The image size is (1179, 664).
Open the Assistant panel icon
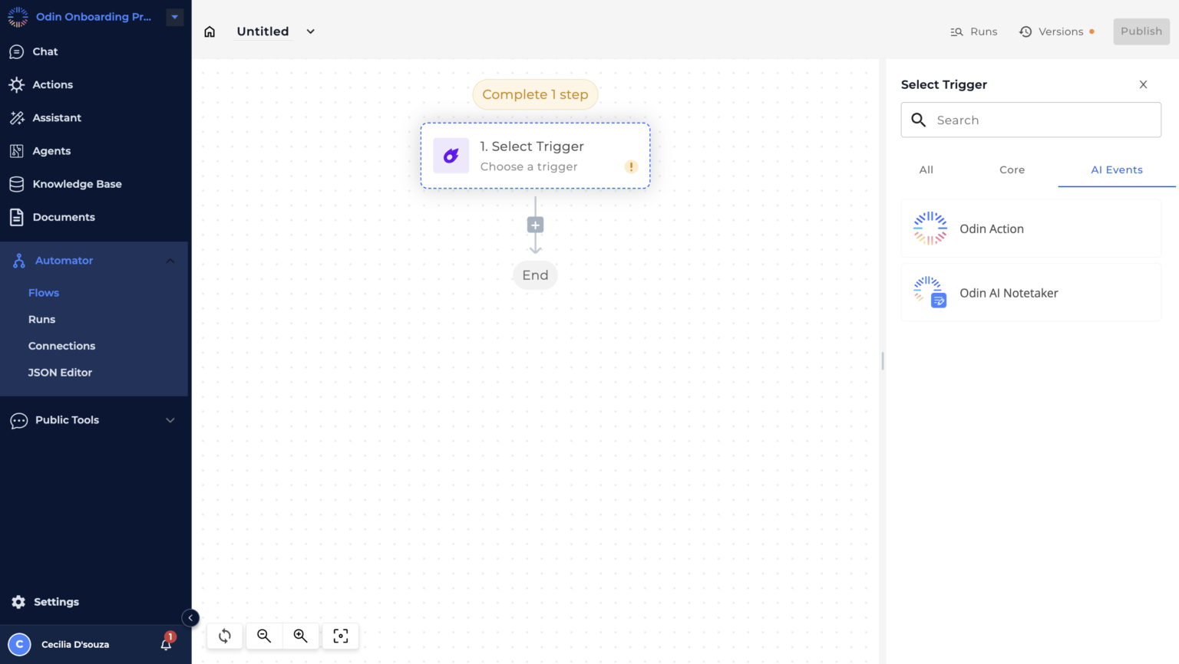pyautogui.click(x=18, y=117)
